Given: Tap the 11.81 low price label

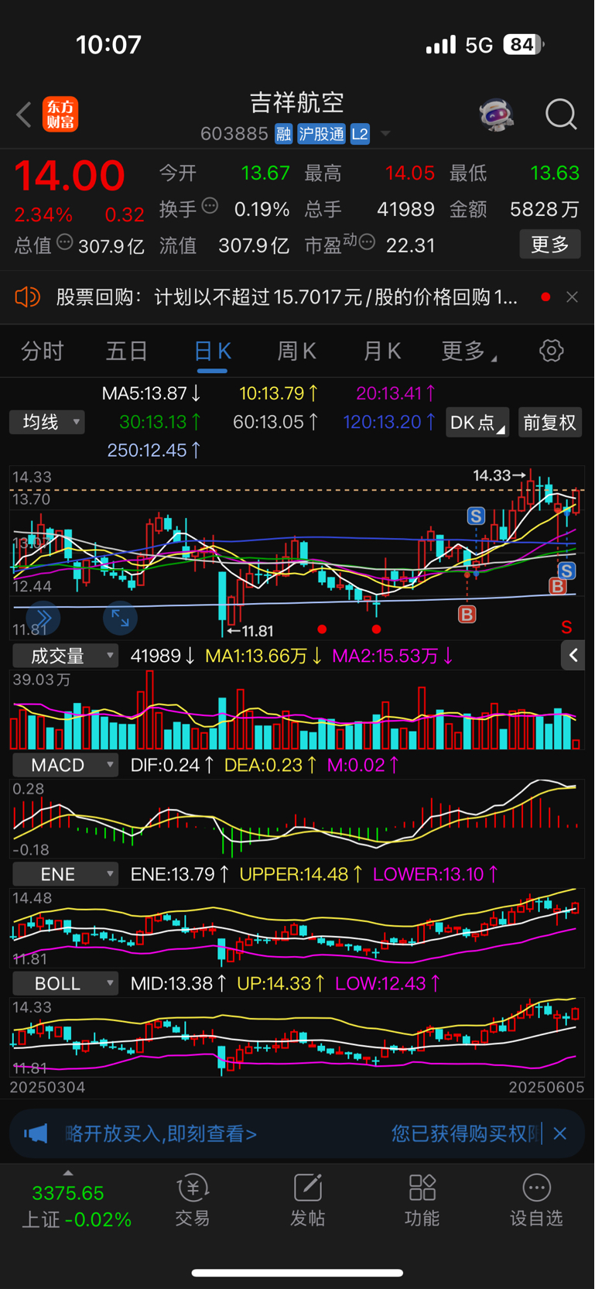Looking at the screenshot, I should pyautogui.click(x=250, y=631).
